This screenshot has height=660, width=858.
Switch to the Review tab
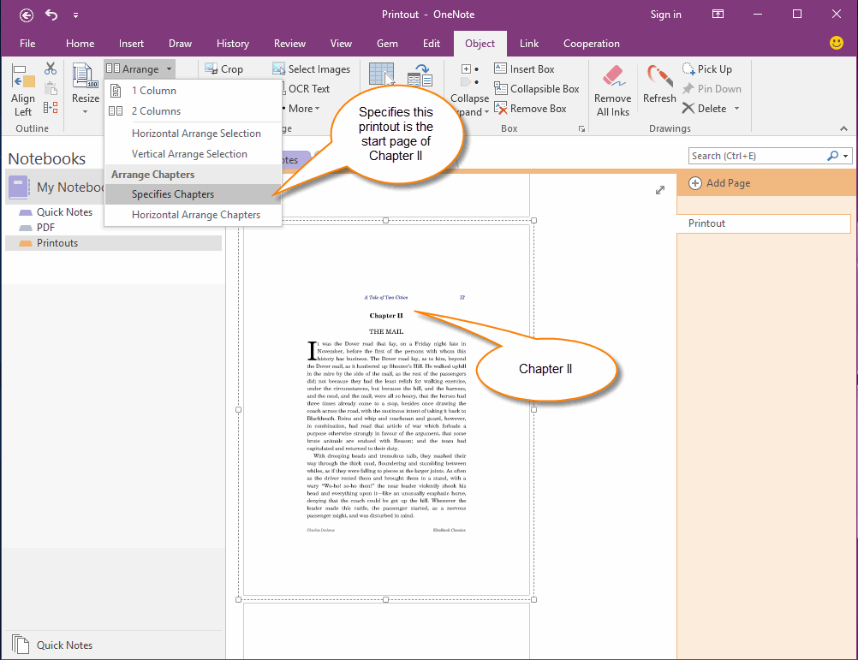coord(289,44)
